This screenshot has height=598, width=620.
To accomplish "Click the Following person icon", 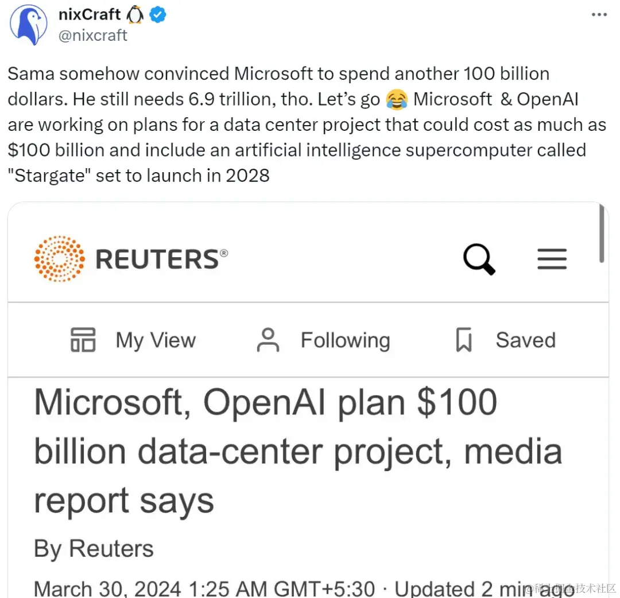I will (x=268, y=340).
